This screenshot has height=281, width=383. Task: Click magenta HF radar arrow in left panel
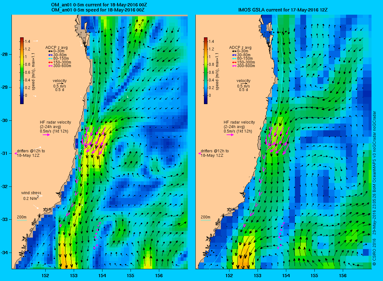click(46, 135)
